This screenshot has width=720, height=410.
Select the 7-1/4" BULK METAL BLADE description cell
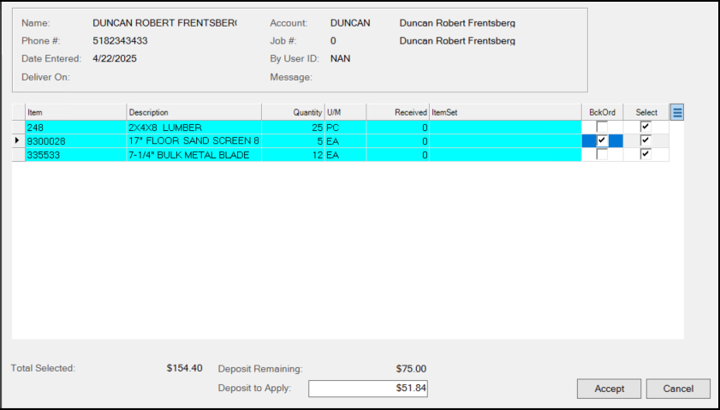[193, 155]
